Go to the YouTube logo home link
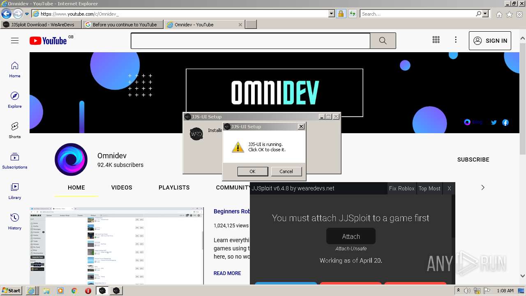This screenshot has width=526, height=296. tap(48, 41)
